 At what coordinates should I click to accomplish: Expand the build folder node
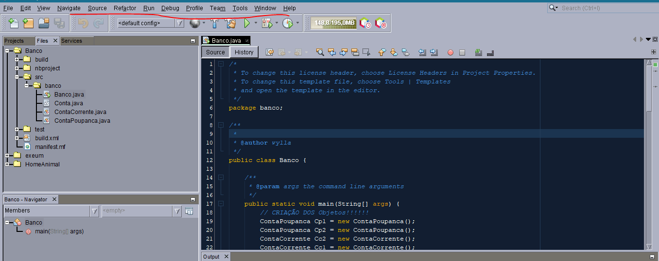(x=17, y=59)
